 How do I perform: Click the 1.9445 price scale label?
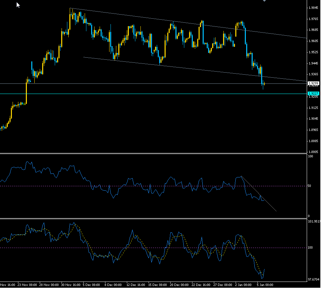[313, 63]
